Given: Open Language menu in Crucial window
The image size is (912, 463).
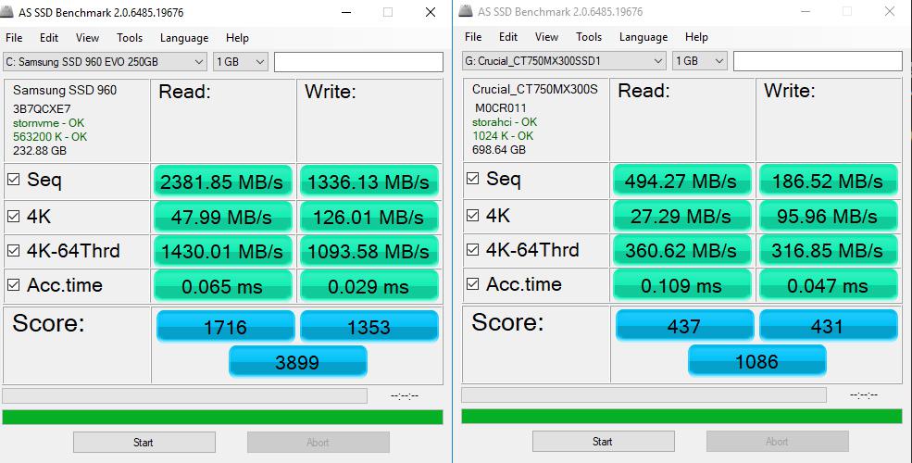Looking at the screenshot, I should coord(643,37).
